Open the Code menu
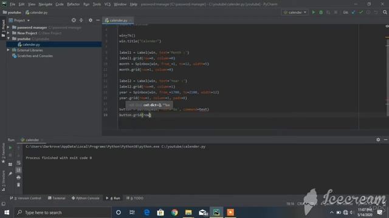This screenshot has width=389, height=218. click(60, 4)
